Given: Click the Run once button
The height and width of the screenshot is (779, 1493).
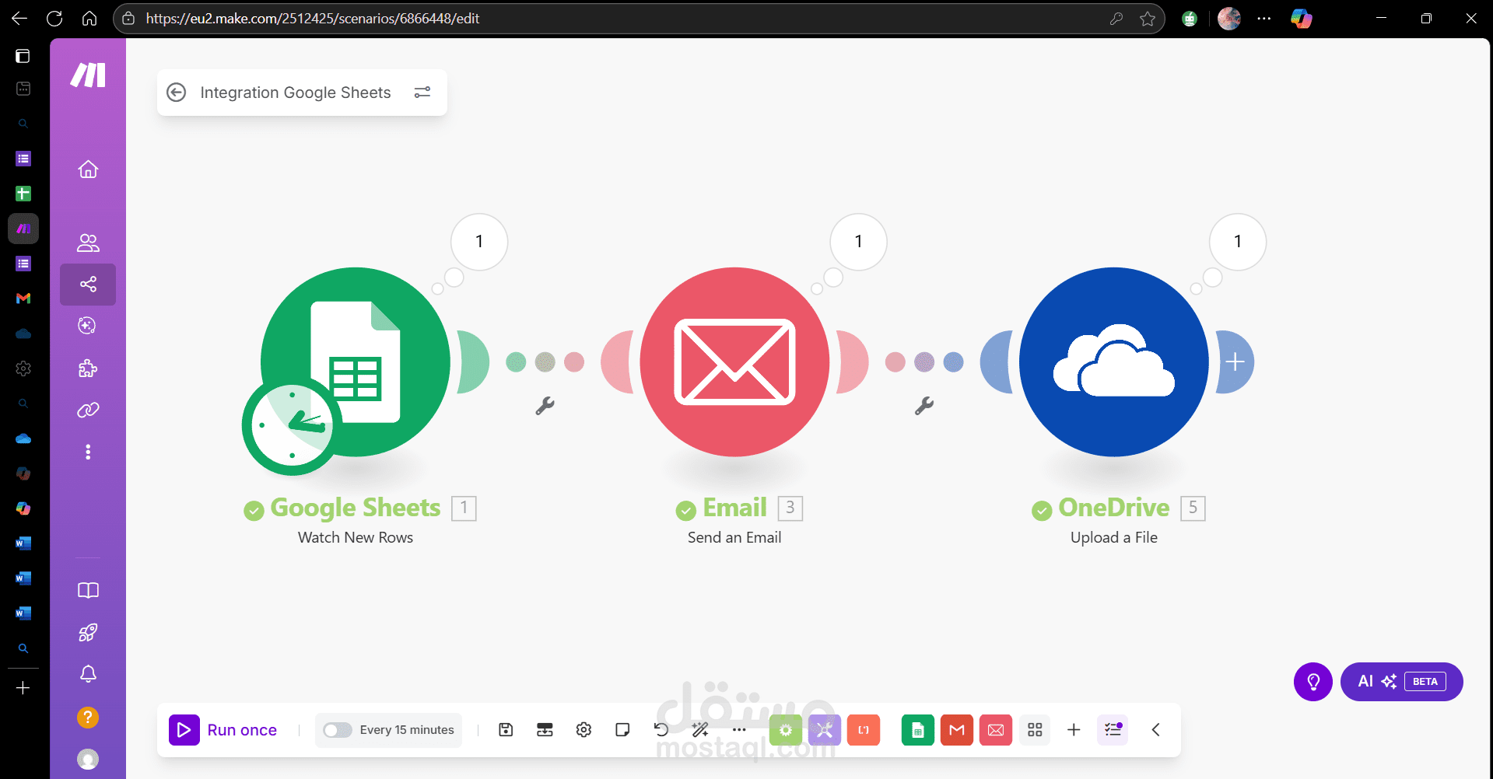Looking at the screenshot, I should (223, 730).
